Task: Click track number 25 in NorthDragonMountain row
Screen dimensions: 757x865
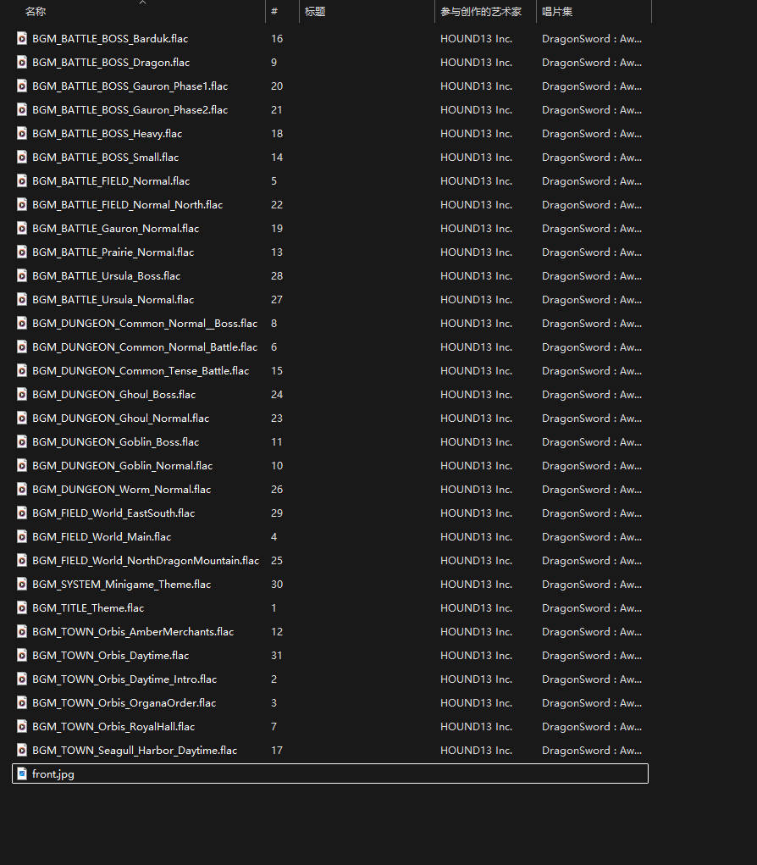Action: click(x=277, y=561)
